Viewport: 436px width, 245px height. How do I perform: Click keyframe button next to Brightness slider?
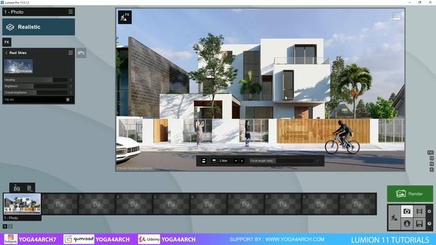point(71,86)
